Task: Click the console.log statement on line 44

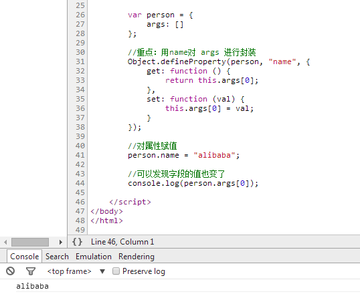Action: [193, 183]
